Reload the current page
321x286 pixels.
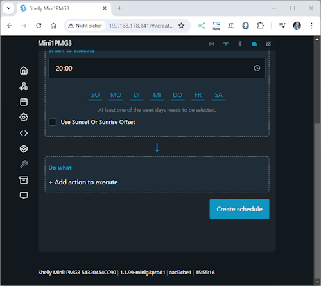click(39, 26)
